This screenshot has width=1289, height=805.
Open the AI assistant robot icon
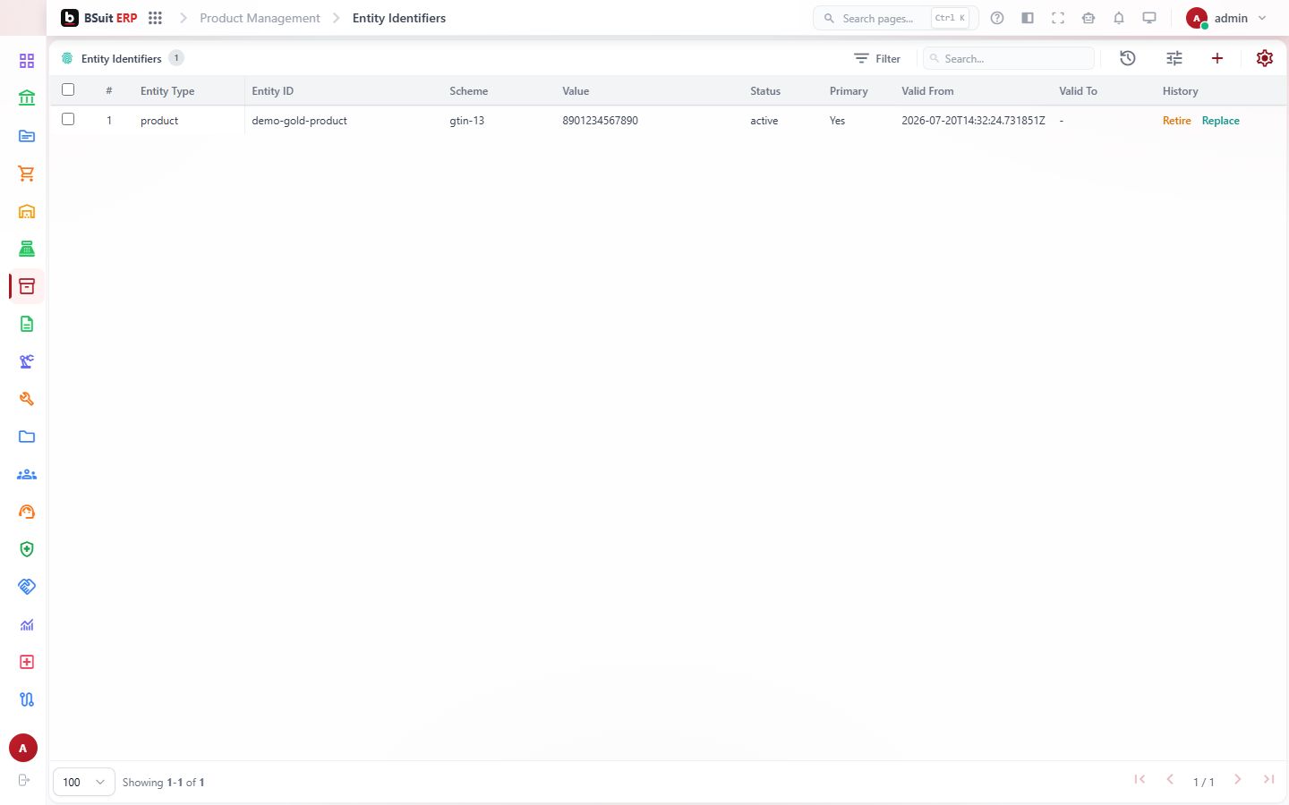(1088, 18)
